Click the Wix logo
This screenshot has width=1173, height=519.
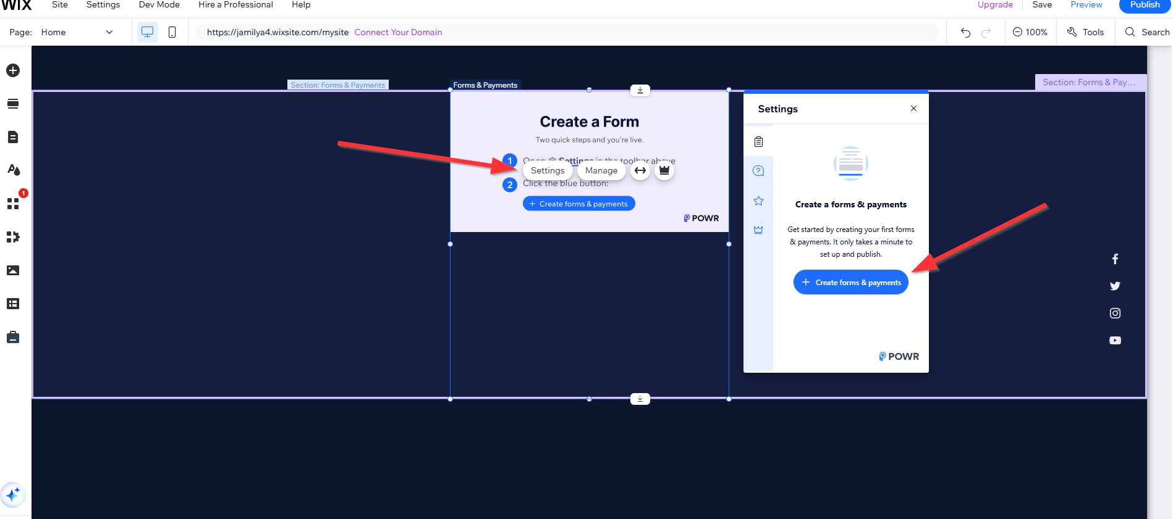click(x=16, y=5)
